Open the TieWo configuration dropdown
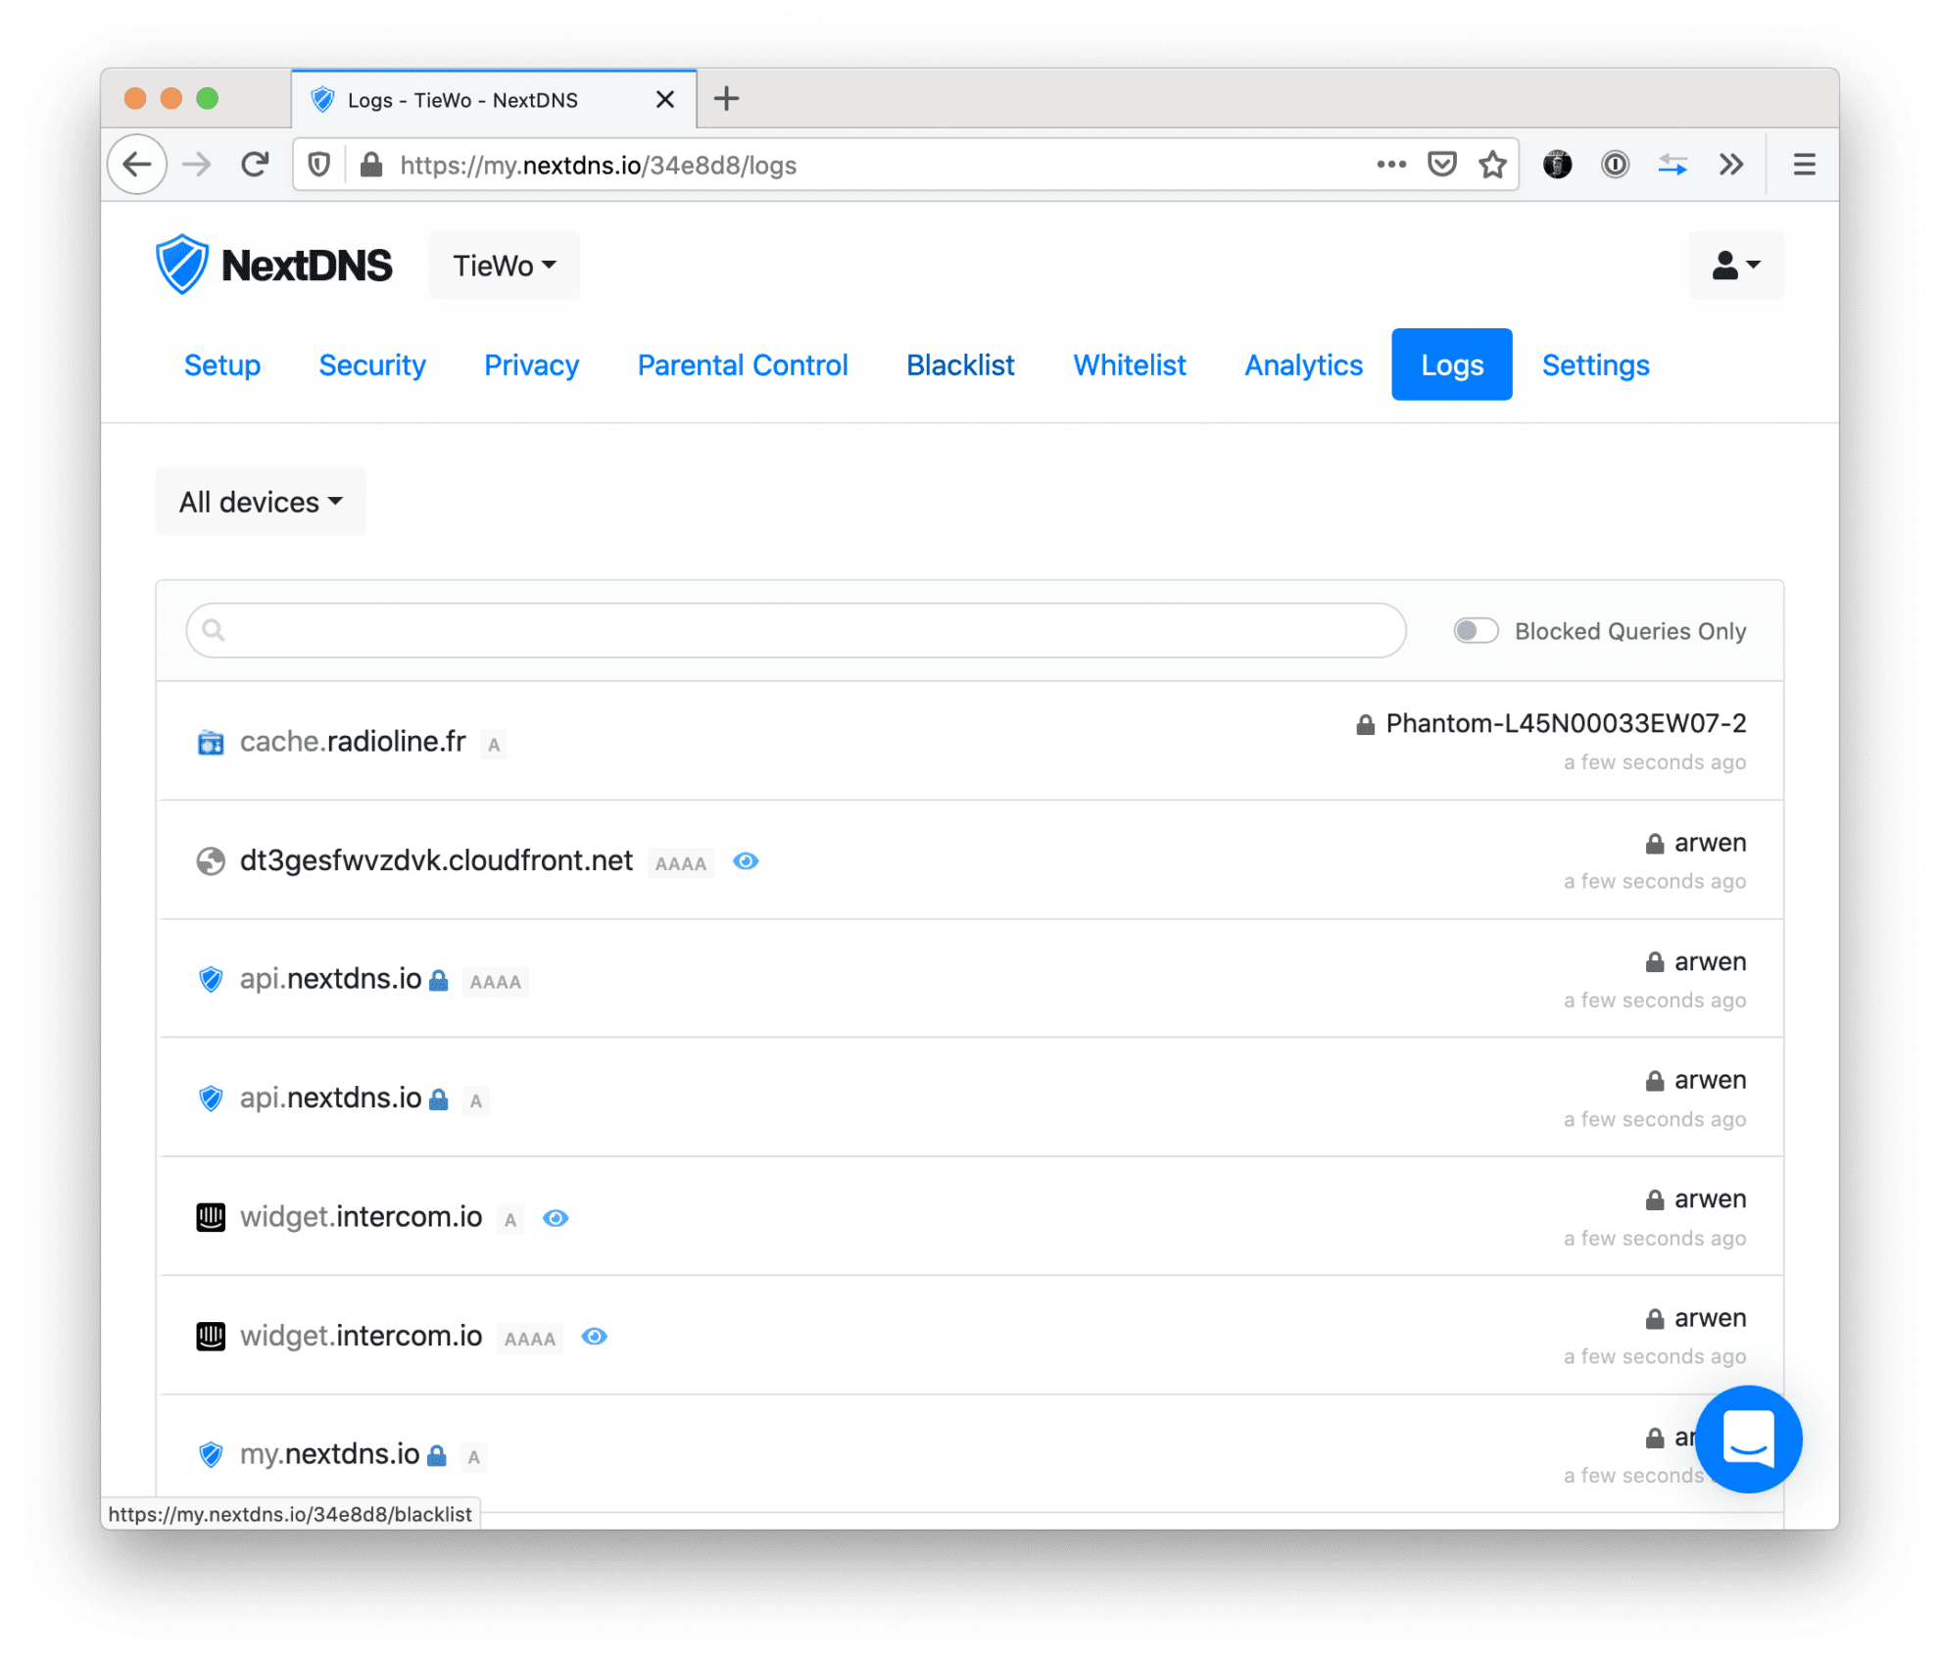Image resolution: width=1940 pixels, height=1663 pixels. pos(505,266)
